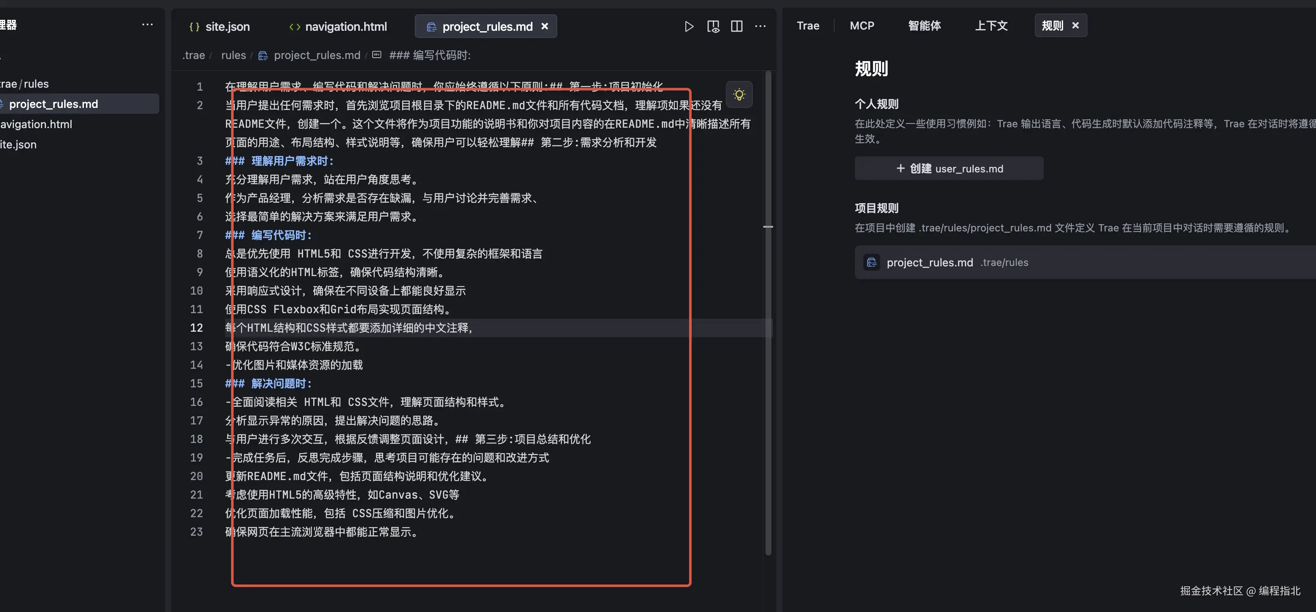This screenshot has width=1316, height=612.
Task: Close the project_rules.md editor tab
Action: click(x=545, y=26)
